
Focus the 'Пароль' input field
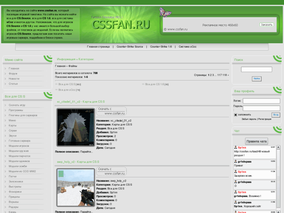[x=261, y=108]
